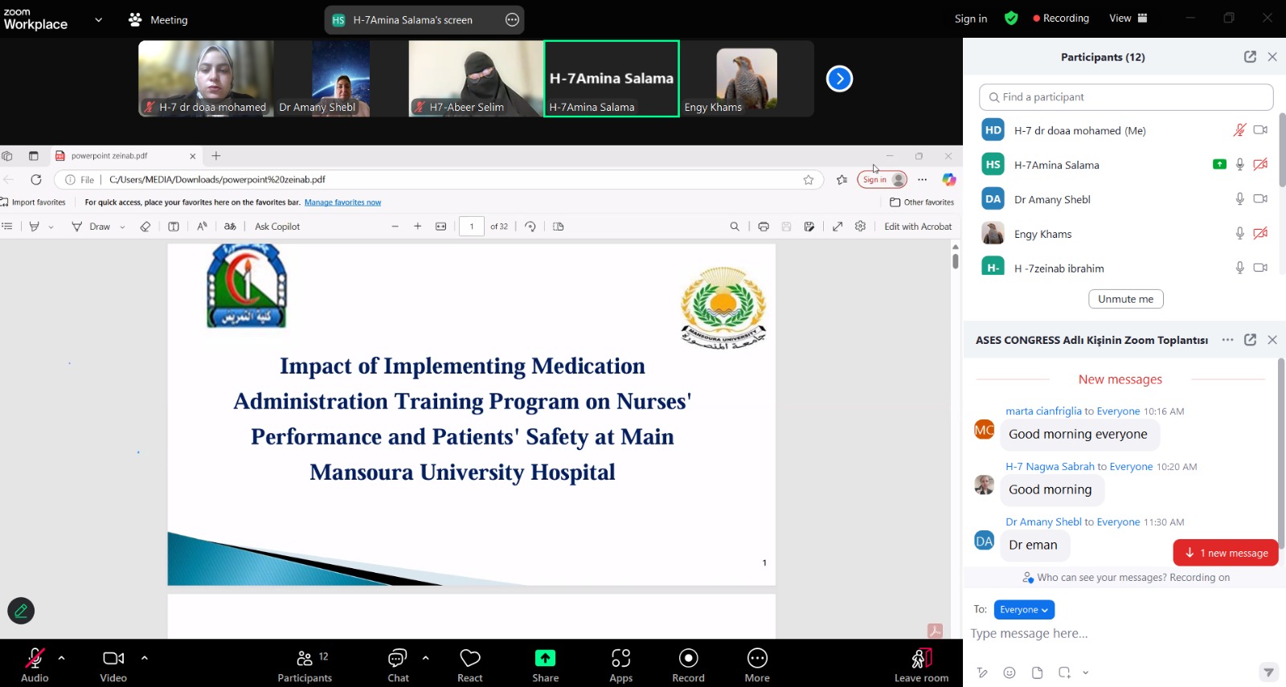Open the zoom Workplace dropdown arrow

click(98, 20)
